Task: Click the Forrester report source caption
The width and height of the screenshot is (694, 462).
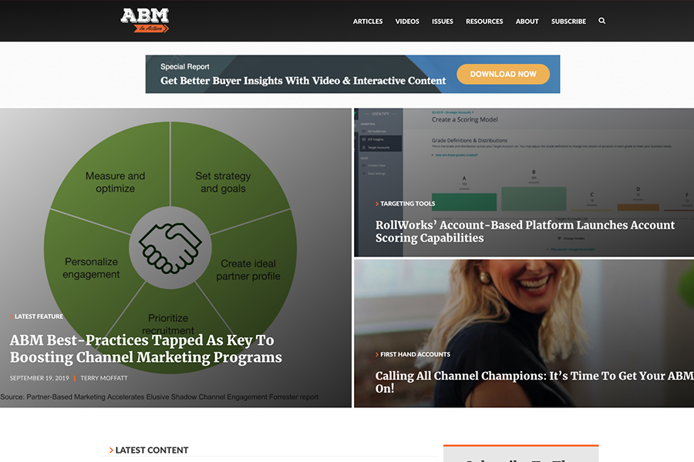Action: click(x=160, y=397)
